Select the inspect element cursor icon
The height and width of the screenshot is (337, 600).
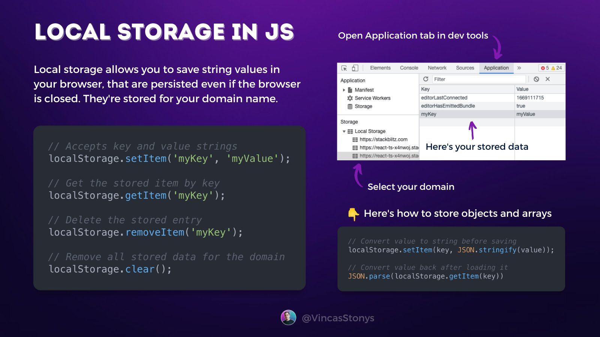tap(344, 68)
